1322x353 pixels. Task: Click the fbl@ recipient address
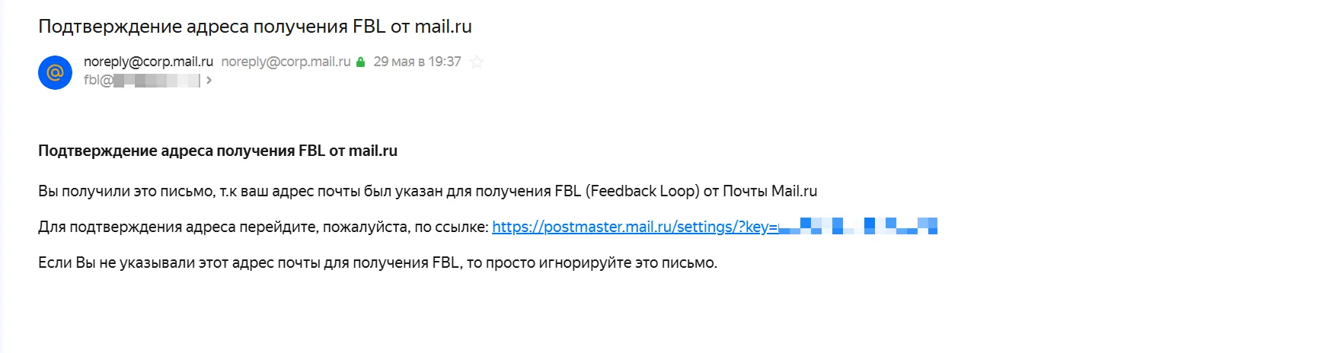click(x=142, y=80)
